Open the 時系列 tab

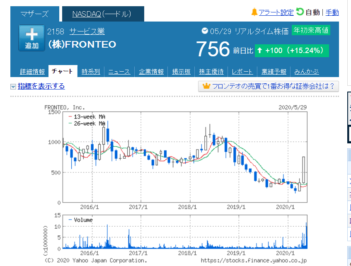(x=91, y=72)
